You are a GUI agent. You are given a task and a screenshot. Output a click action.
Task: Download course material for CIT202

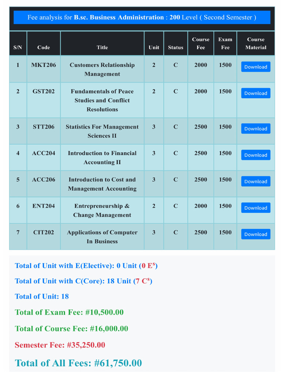coord(256,234)
